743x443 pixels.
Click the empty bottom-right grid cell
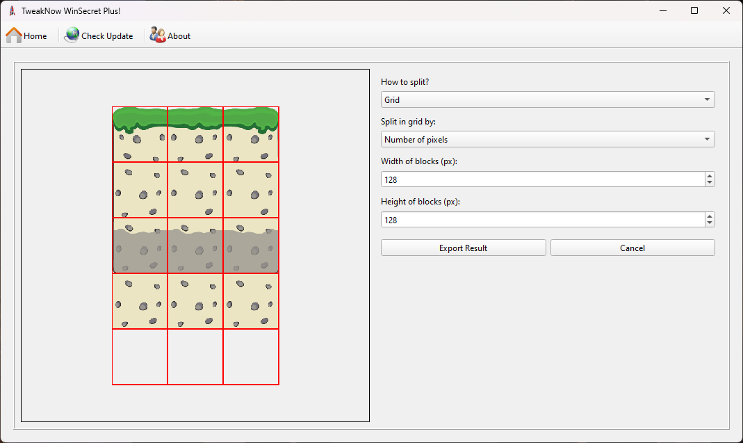(x=251, y=357)
